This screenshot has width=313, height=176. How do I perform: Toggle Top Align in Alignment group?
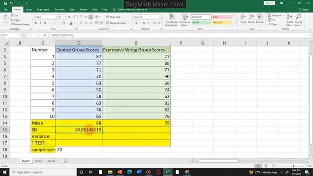pos(82,17)
